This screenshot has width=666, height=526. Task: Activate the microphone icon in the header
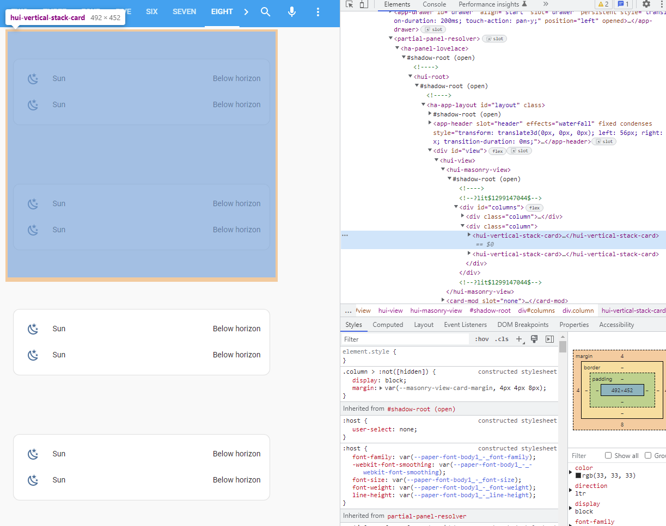point(292,11)
